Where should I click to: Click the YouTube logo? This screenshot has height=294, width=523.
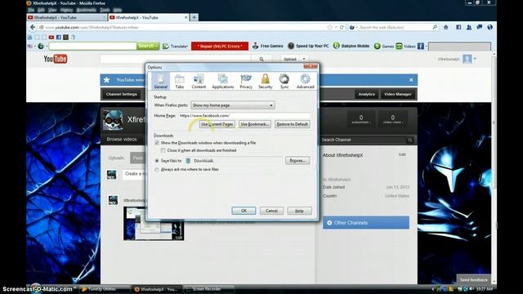[x=56, y=59]
